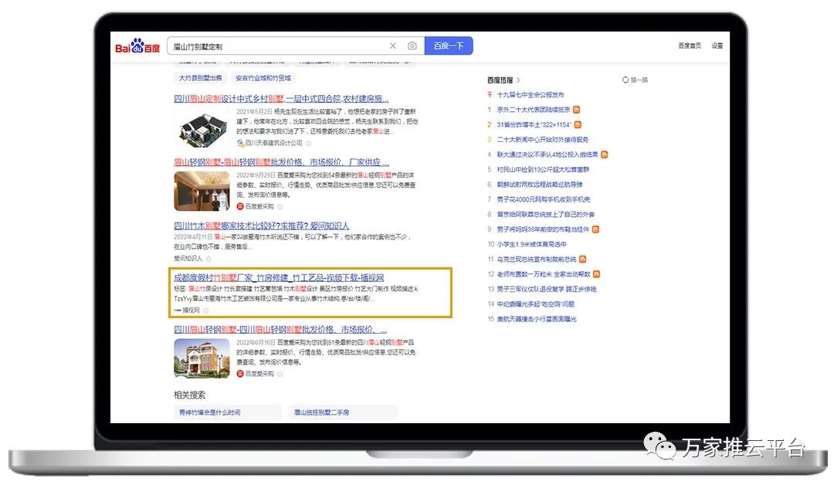Clear the search box with X icon

tap(393, 46)
